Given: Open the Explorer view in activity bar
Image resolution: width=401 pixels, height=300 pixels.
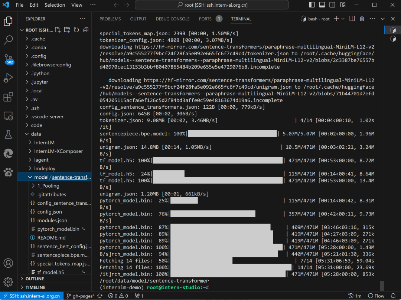Looking at the screenshot, I should coord(8,21).
